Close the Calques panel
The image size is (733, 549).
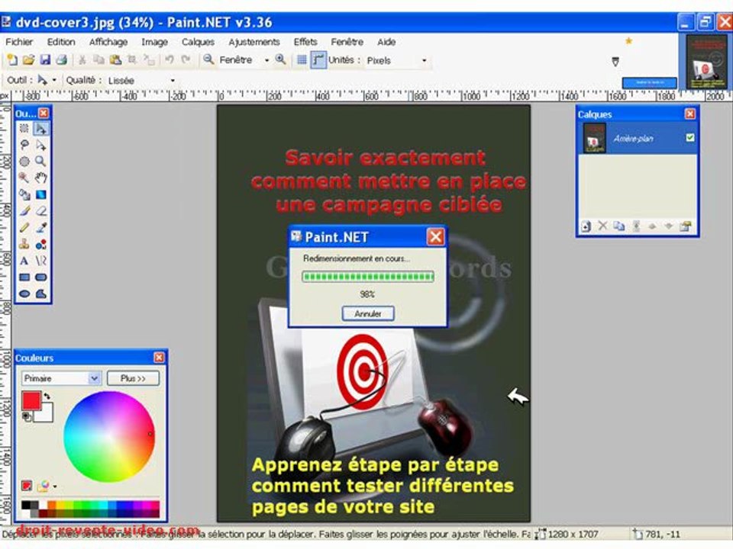(690, 114)
